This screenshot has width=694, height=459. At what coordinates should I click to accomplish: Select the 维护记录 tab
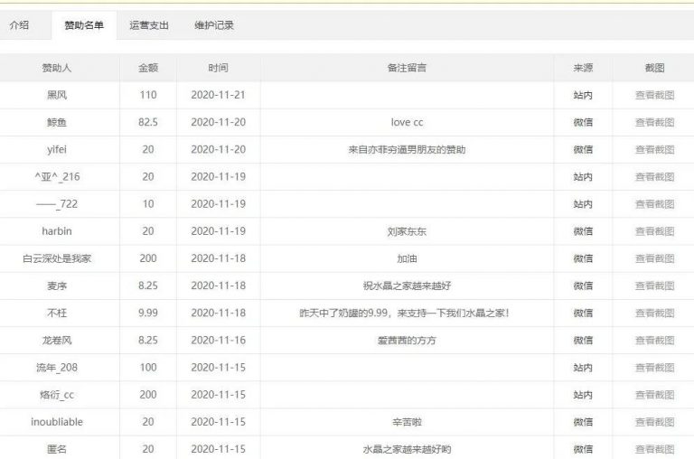tap(214, 25)
